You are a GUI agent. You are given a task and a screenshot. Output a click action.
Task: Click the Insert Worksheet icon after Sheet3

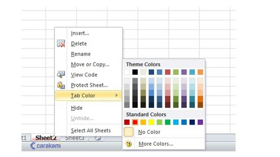(x=97, y=138)
